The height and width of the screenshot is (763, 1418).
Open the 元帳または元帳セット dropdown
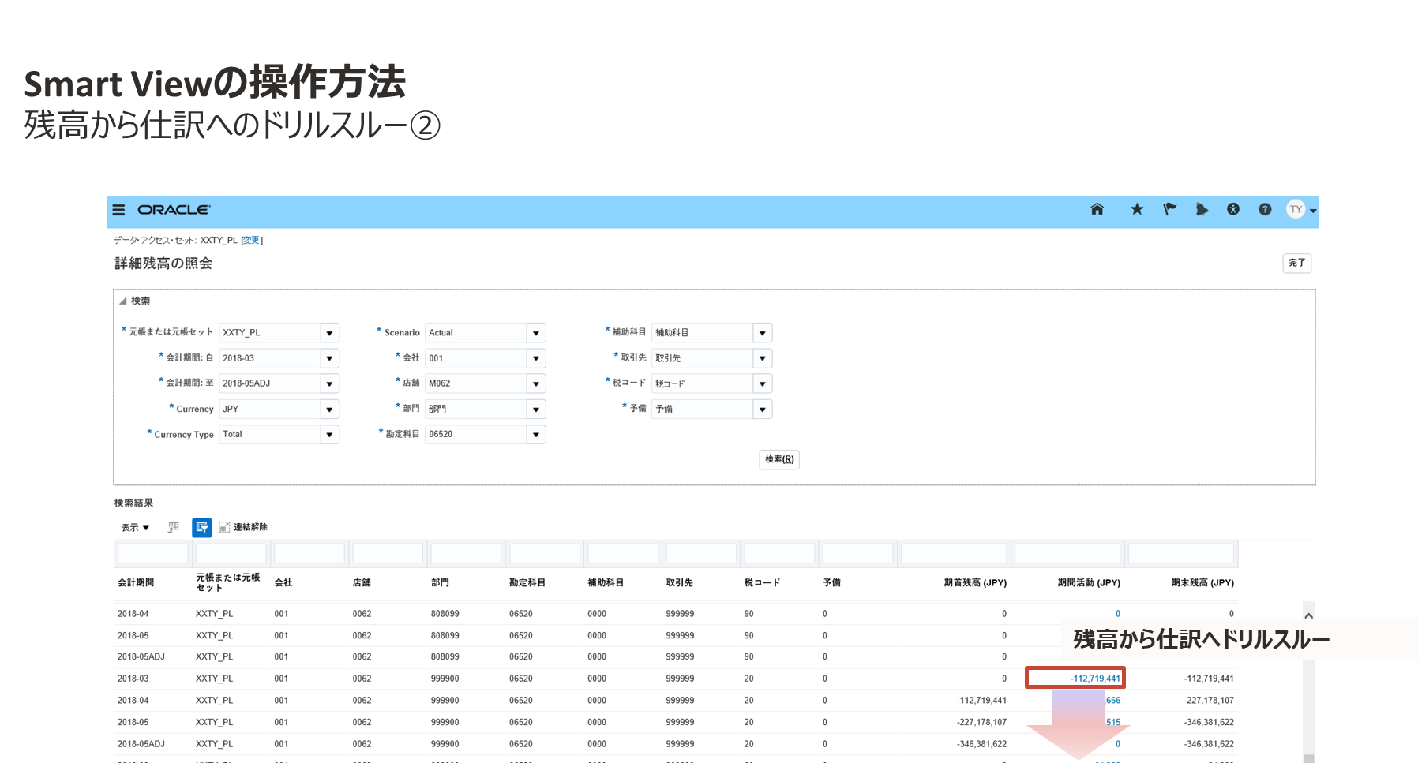tap(330, 333)
